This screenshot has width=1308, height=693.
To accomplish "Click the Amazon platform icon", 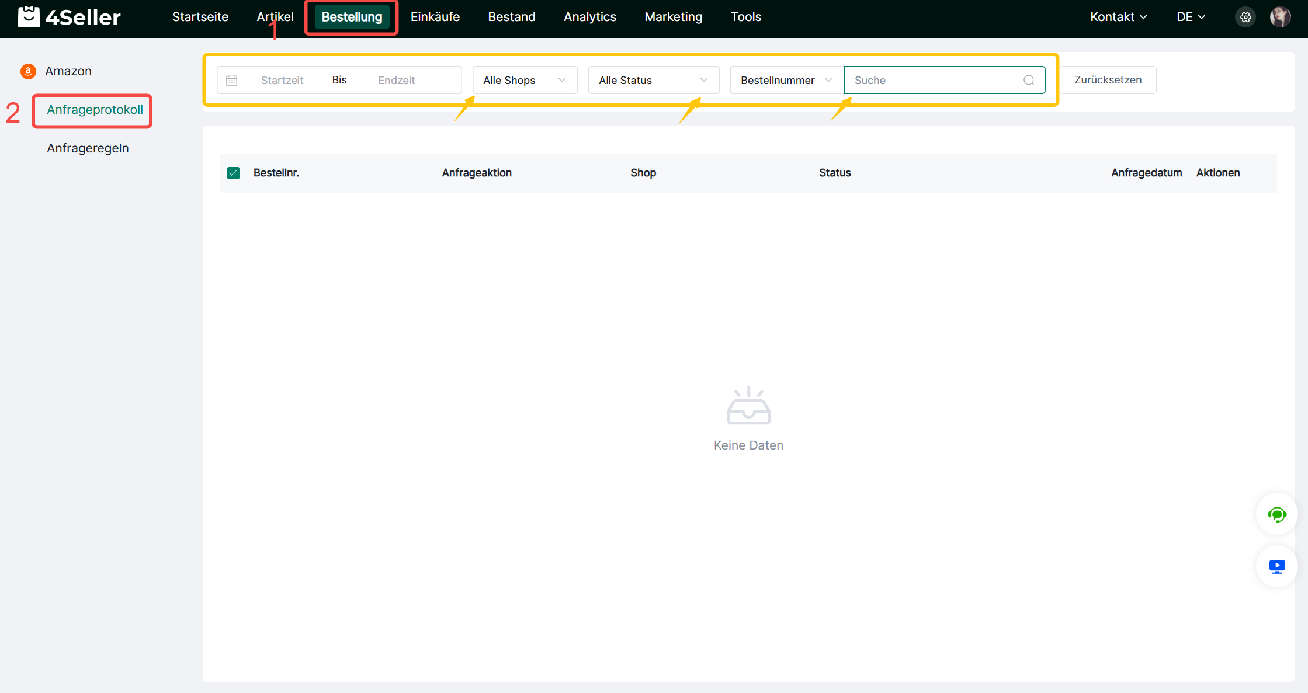I will click(x=28, y=71).
